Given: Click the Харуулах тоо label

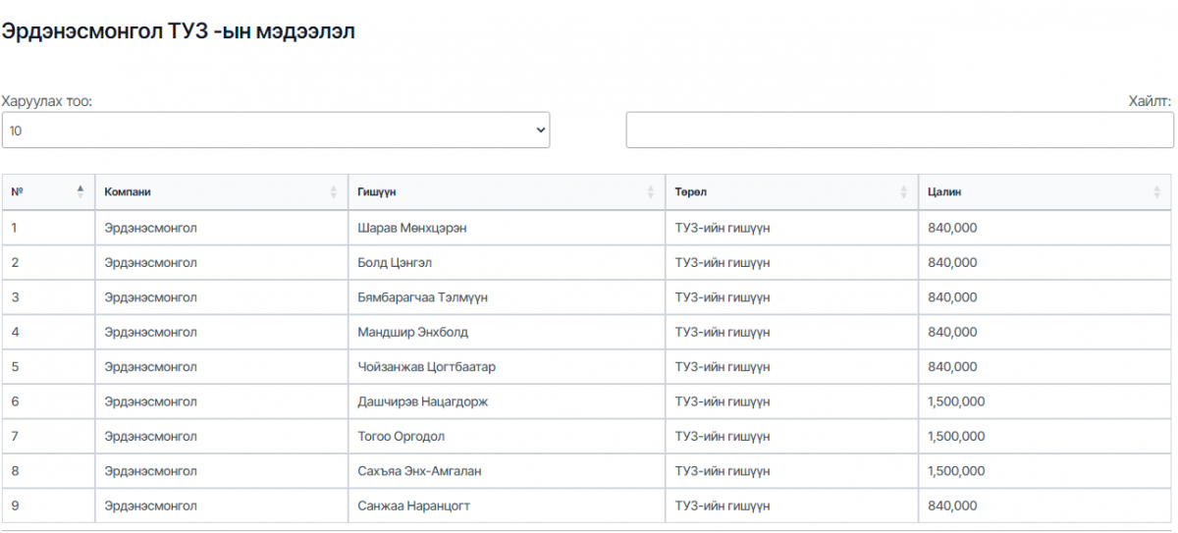Looking at the screenshot, I should [47, 101].
